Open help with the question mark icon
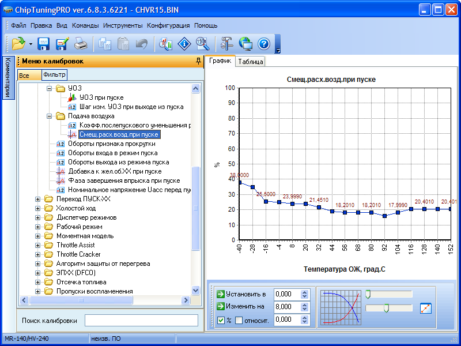The image size is (461, 346). point(264,43)
